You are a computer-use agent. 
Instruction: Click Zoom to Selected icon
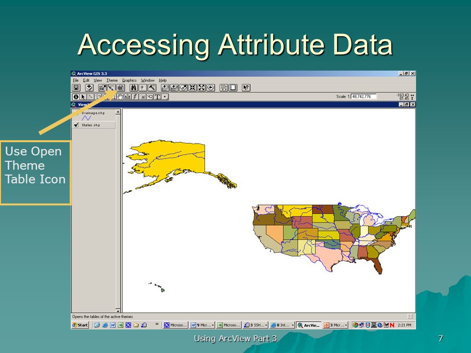coord(183,88)
